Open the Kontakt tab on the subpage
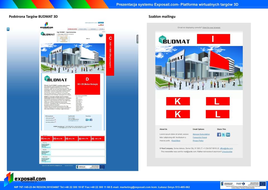268x190 pixels. [102, 29]
